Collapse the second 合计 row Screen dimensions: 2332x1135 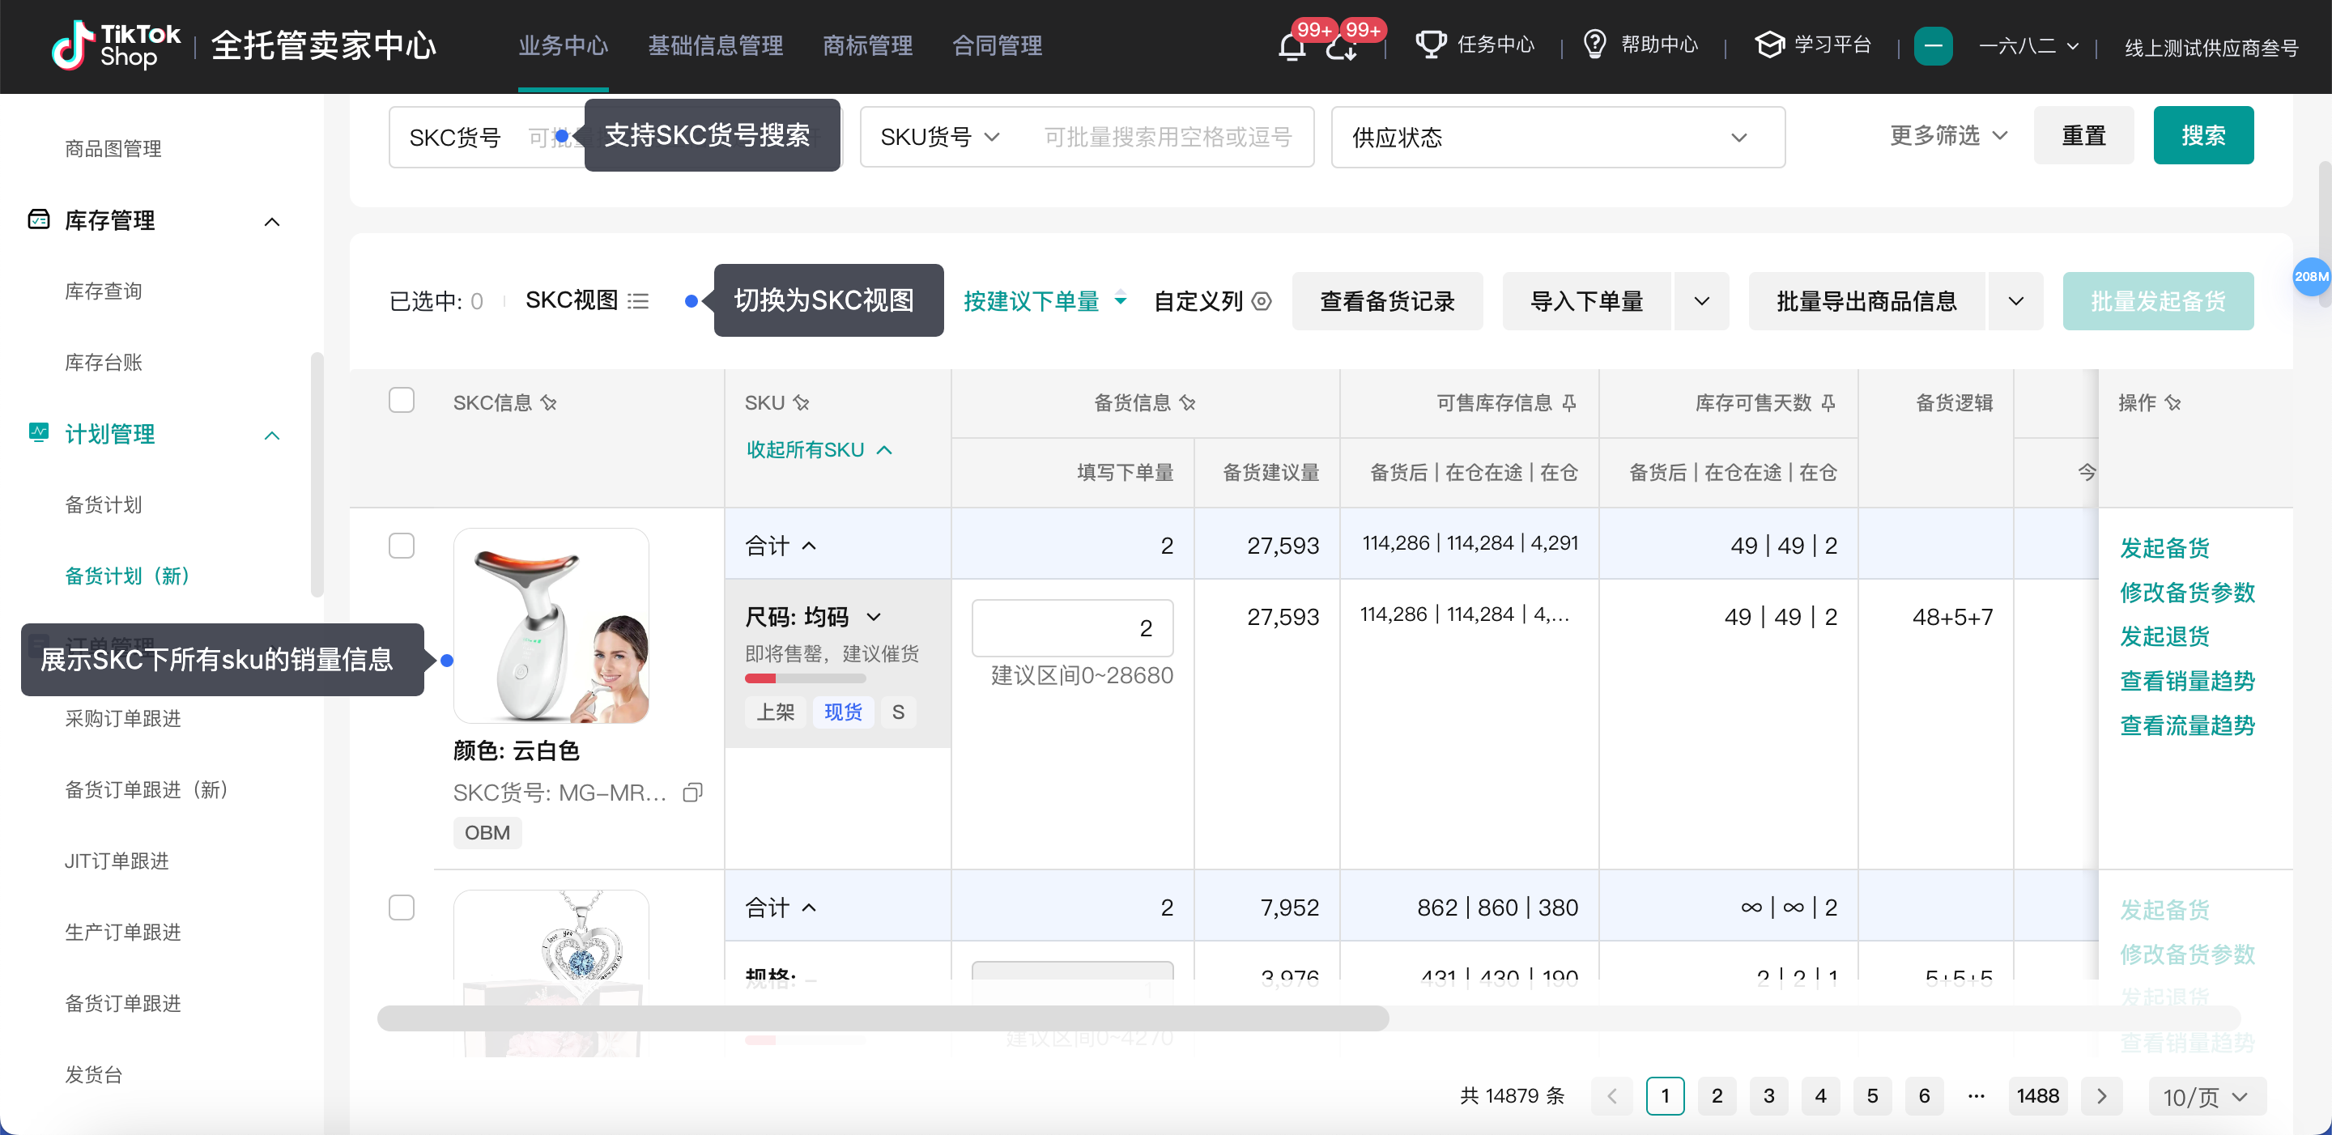click(810, 908)
